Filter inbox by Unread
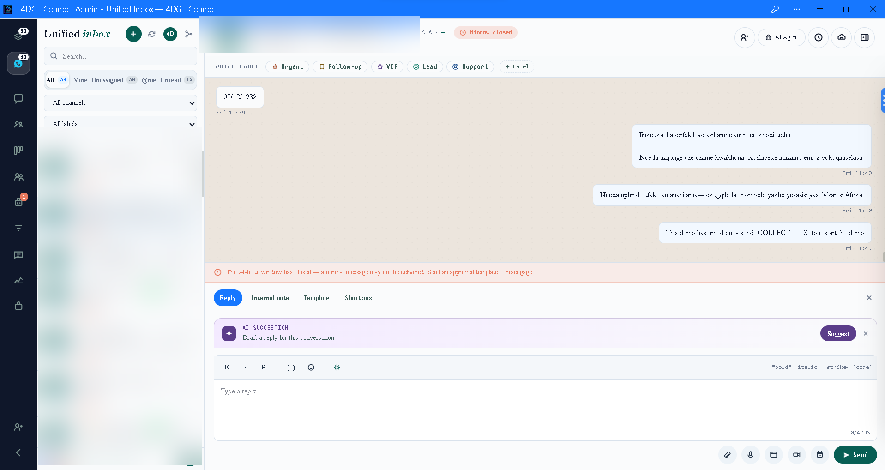The width and height of the screenshot is (885, 470). pyautogui.click(x=177, y=80)
